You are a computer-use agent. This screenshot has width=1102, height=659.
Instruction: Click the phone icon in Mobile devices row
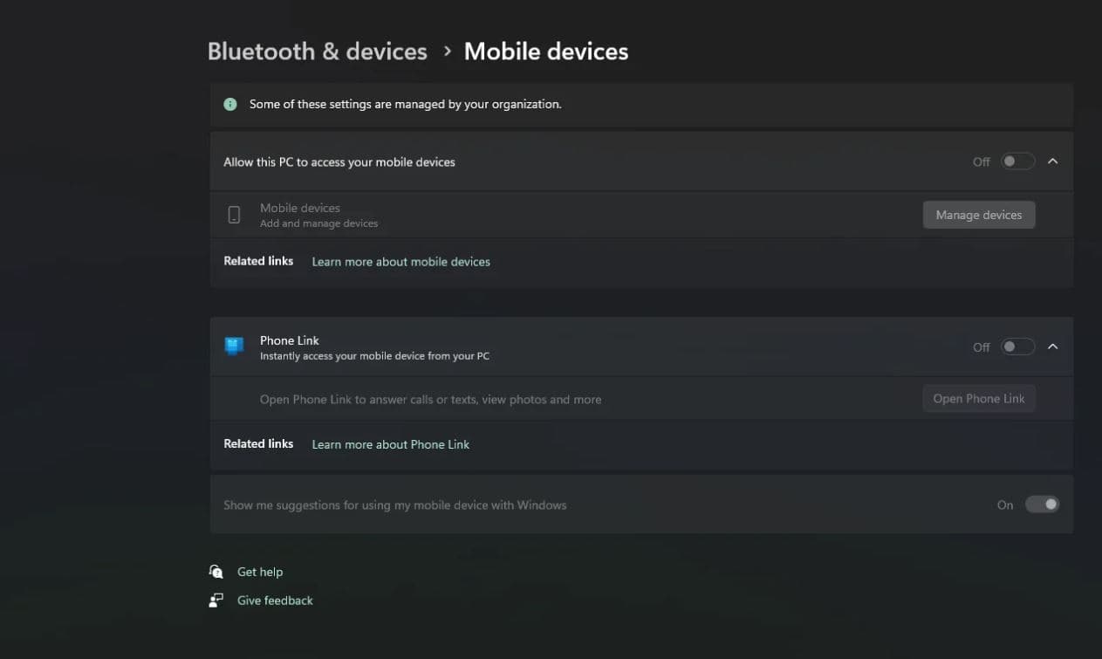(x=234, y=215)
